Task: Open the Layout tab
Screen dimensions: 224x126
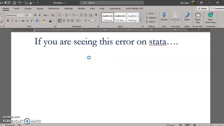Action: click(x=40, y=8)
